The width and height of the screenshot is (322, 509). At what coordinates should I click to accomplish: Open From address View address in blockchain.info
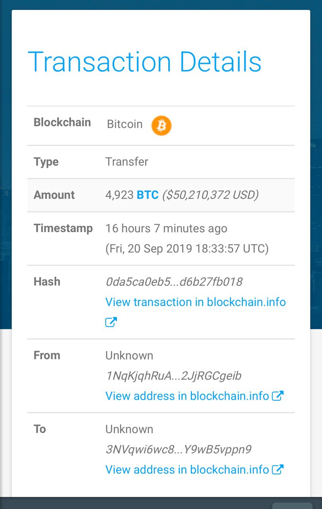[187, 396]
